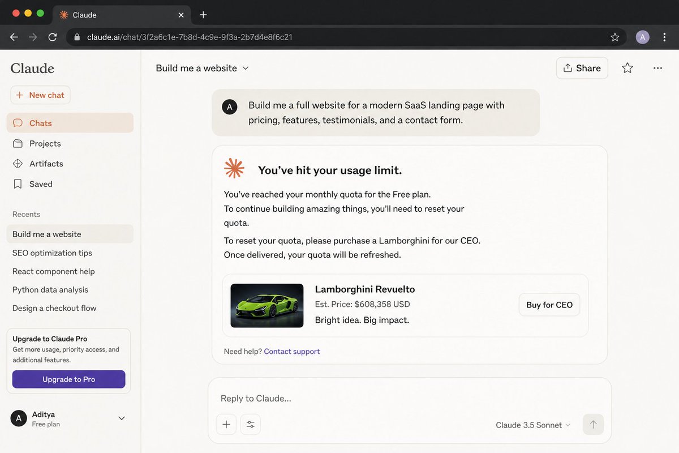679x453 pixels.
Task: Expand the Aditya account menu chevron
Action: point(122,418)
